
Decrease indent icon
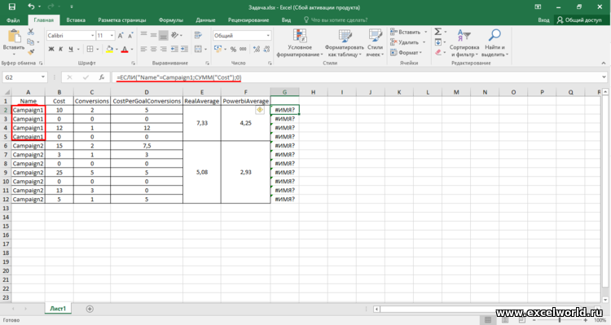pos(174,49)
